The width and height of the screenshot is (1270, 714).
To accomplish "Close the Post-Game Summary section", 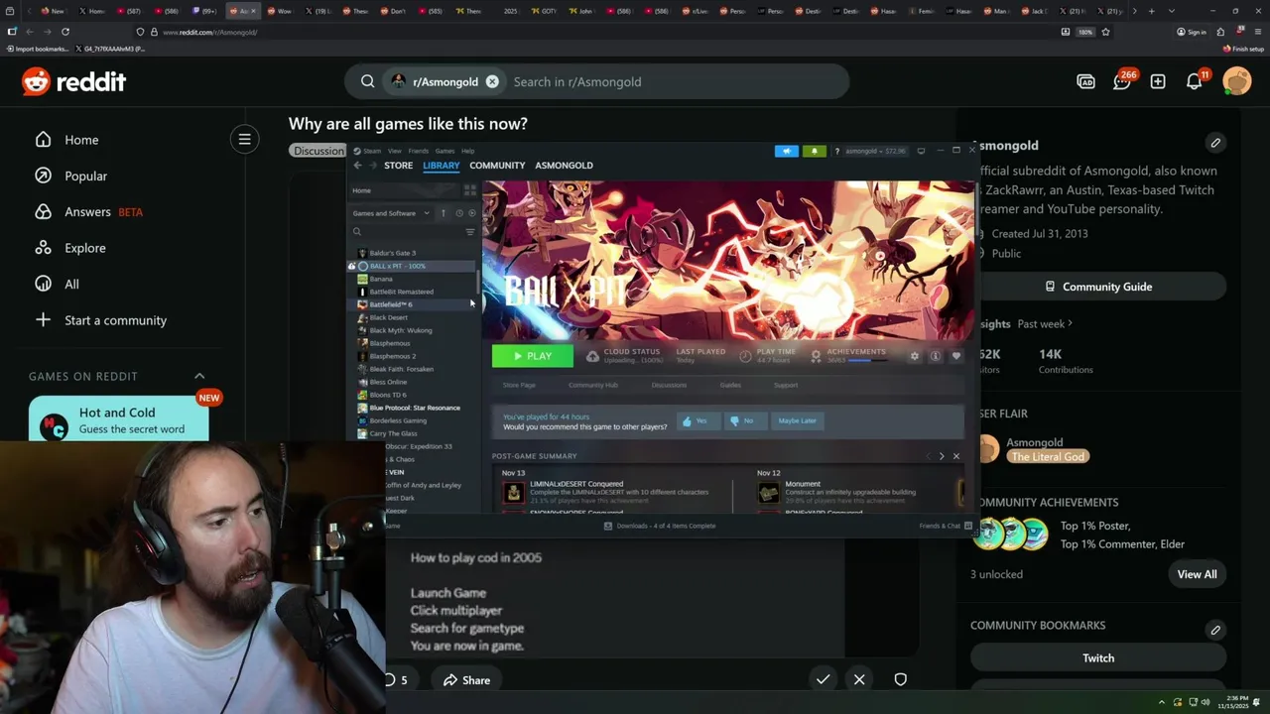I will point(956,456).
